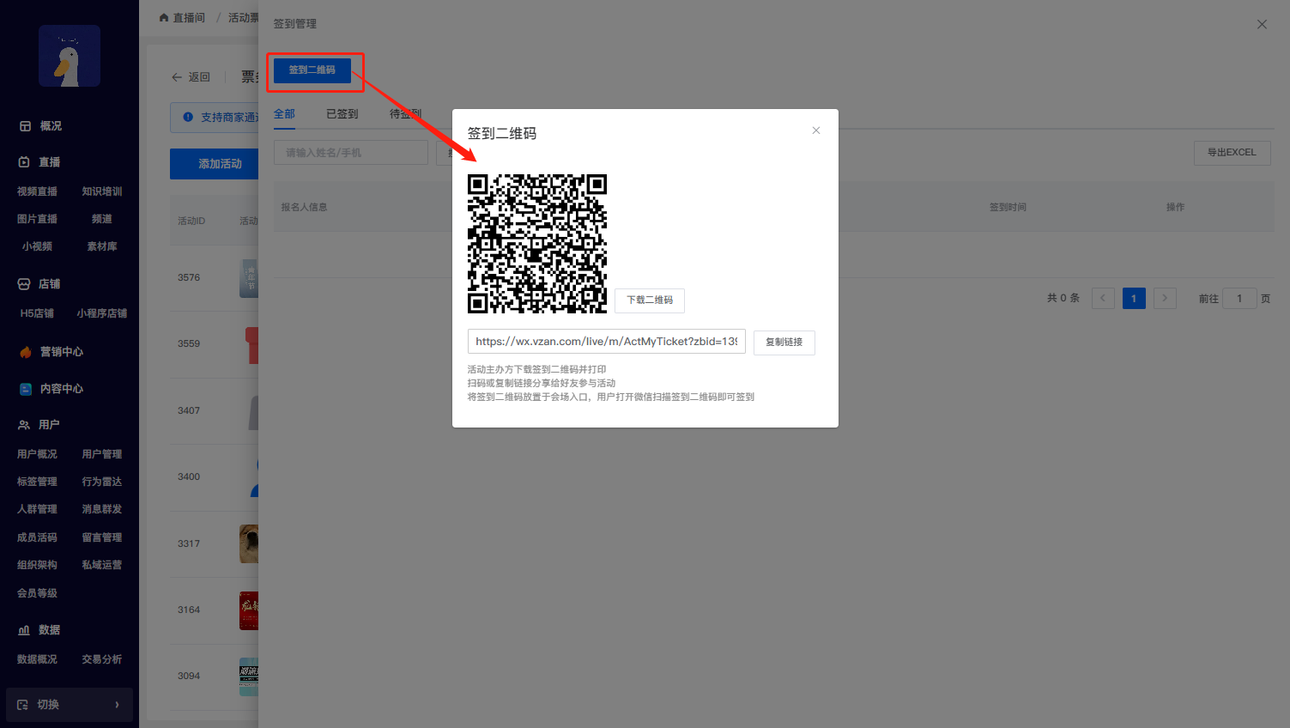Expand the 切换 chevron arrow
Viewport: 1290px width, 728px height.
[x=118, y=705]
